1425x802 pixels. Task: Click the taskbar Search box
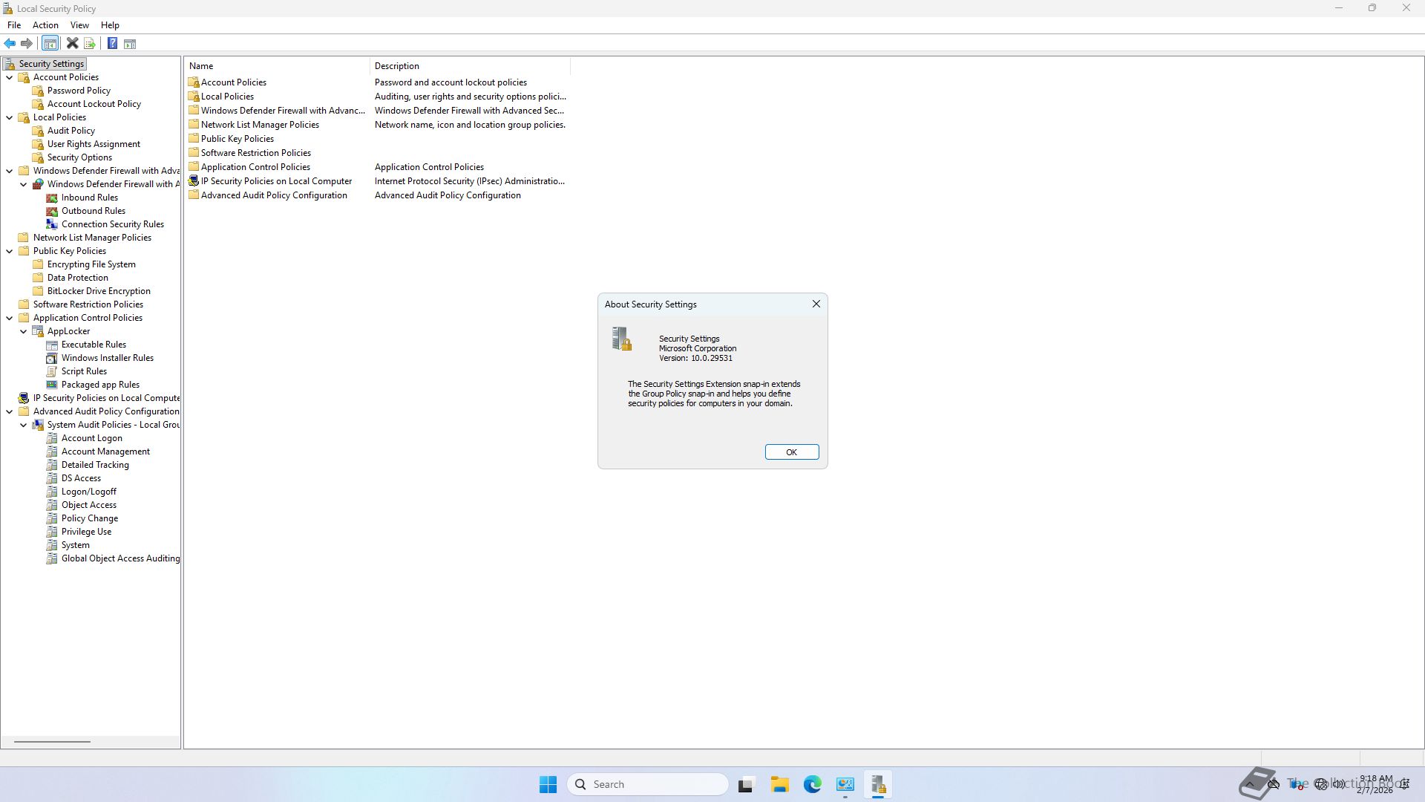pos(647,784)
